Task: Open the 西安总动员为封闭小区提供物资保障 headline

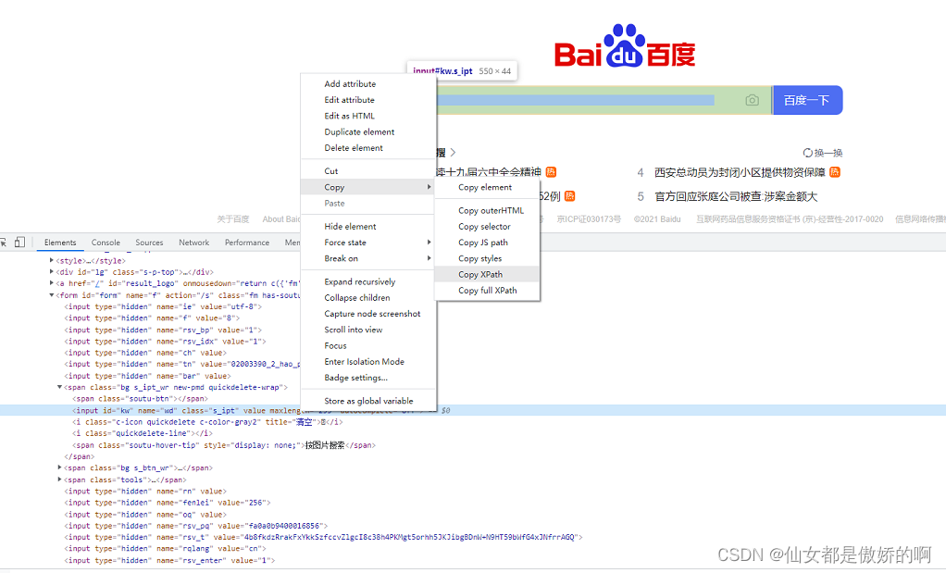Action: pyautogui.click(x=740, y=172)
